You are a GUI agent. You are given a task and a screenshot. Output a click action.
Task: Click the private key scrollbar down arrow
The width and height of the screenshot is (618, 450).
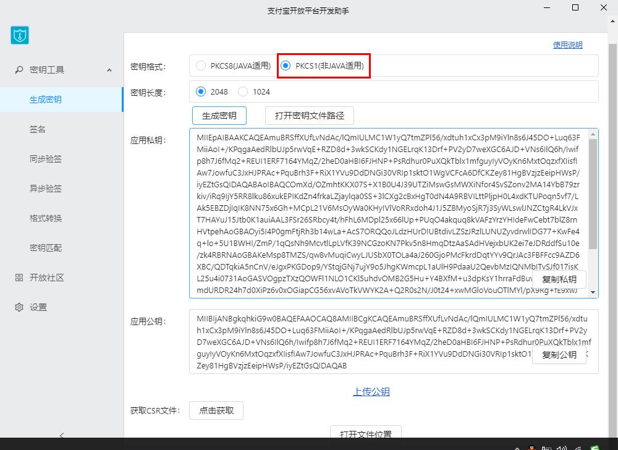click(593, 292)
